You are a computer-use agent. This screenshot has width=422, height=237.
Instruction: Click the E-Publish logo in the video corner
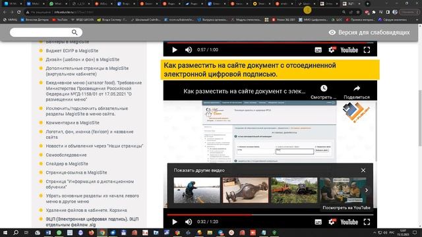click(357, 113)
